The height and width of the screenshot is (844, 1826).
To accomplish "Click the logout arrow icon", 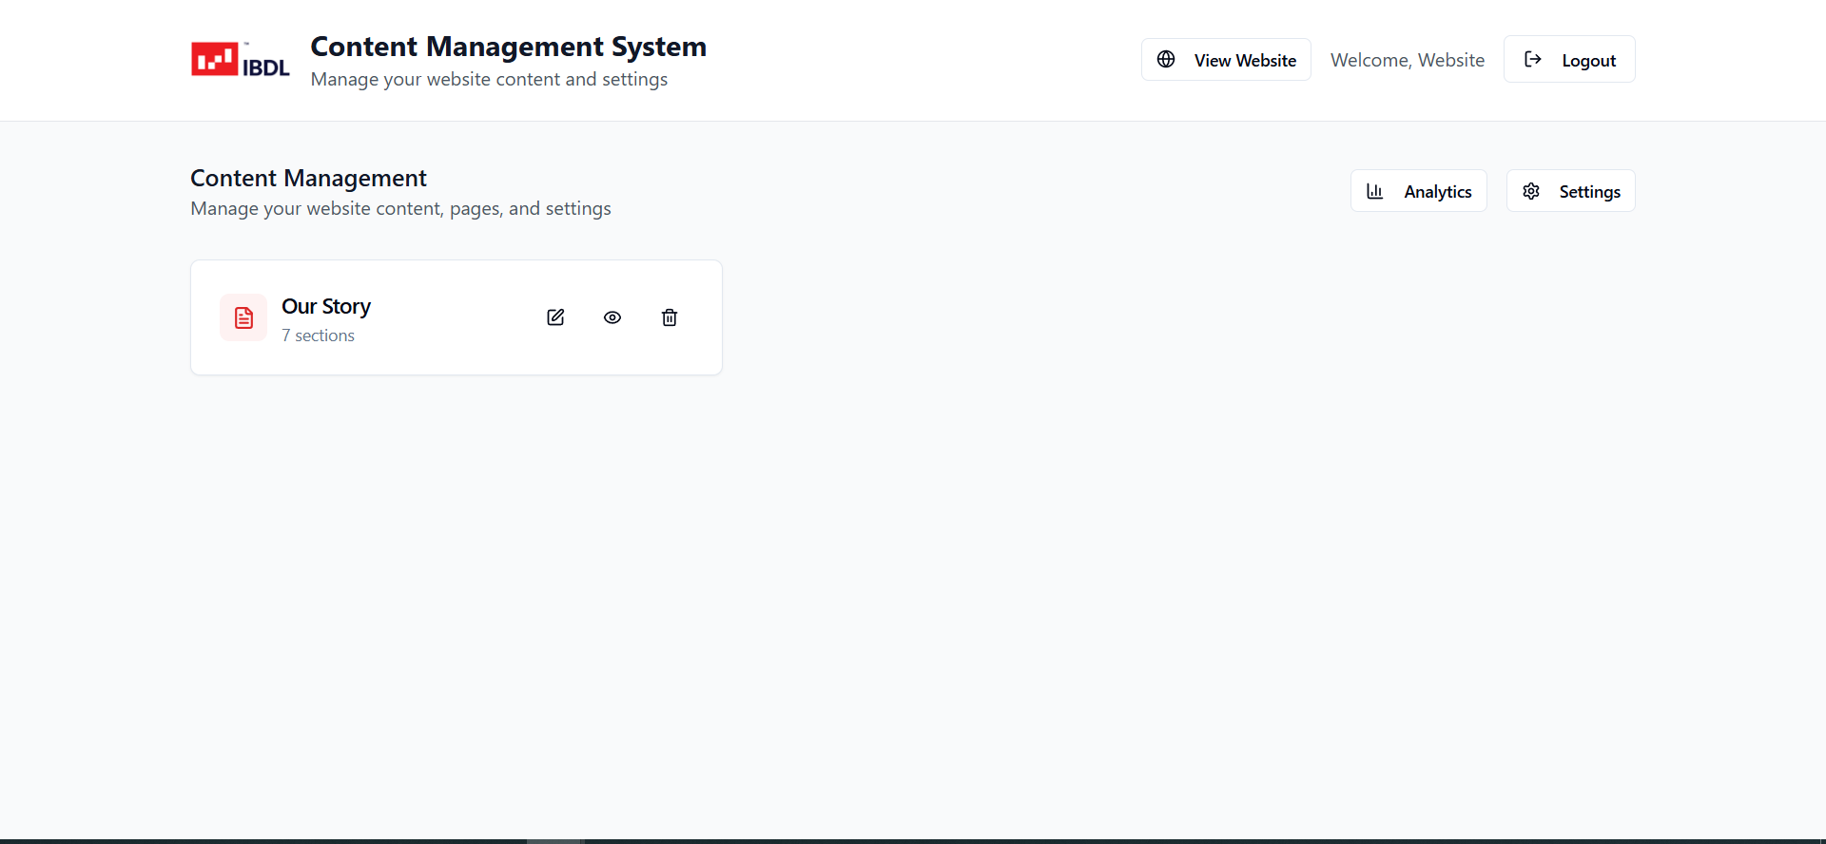I will (1532, 60).
